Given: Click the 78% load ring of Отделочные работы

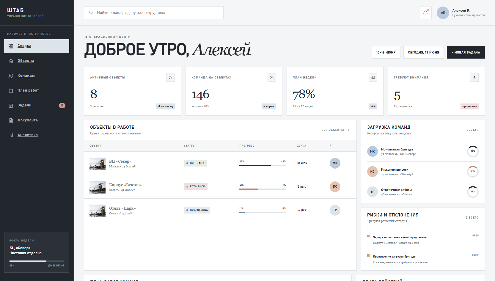Looking at the screenshot, I should tap(473, 192).
